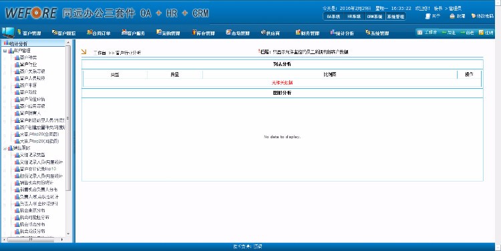
Task: Click the red no-data message in table
Action: (282, 83)
